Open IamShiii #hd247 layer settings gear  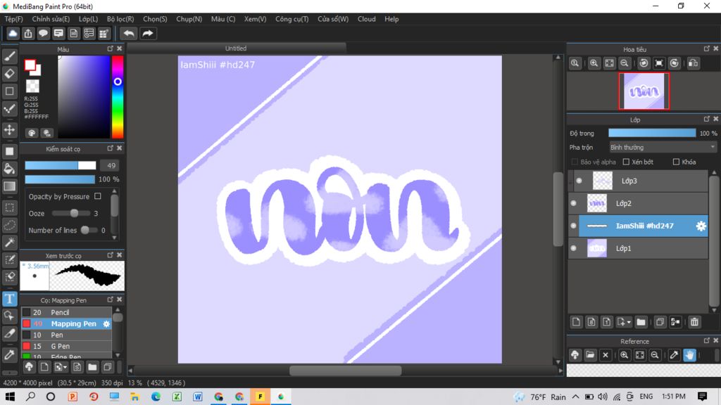(x=701, y=226)
